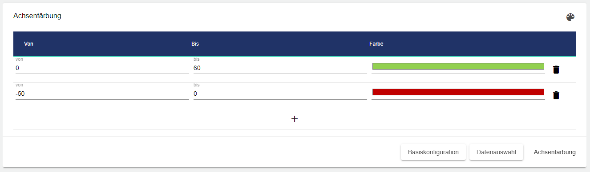590x172 pixels.
Task: Pick the green color swatch
Action: coord(458,66)
